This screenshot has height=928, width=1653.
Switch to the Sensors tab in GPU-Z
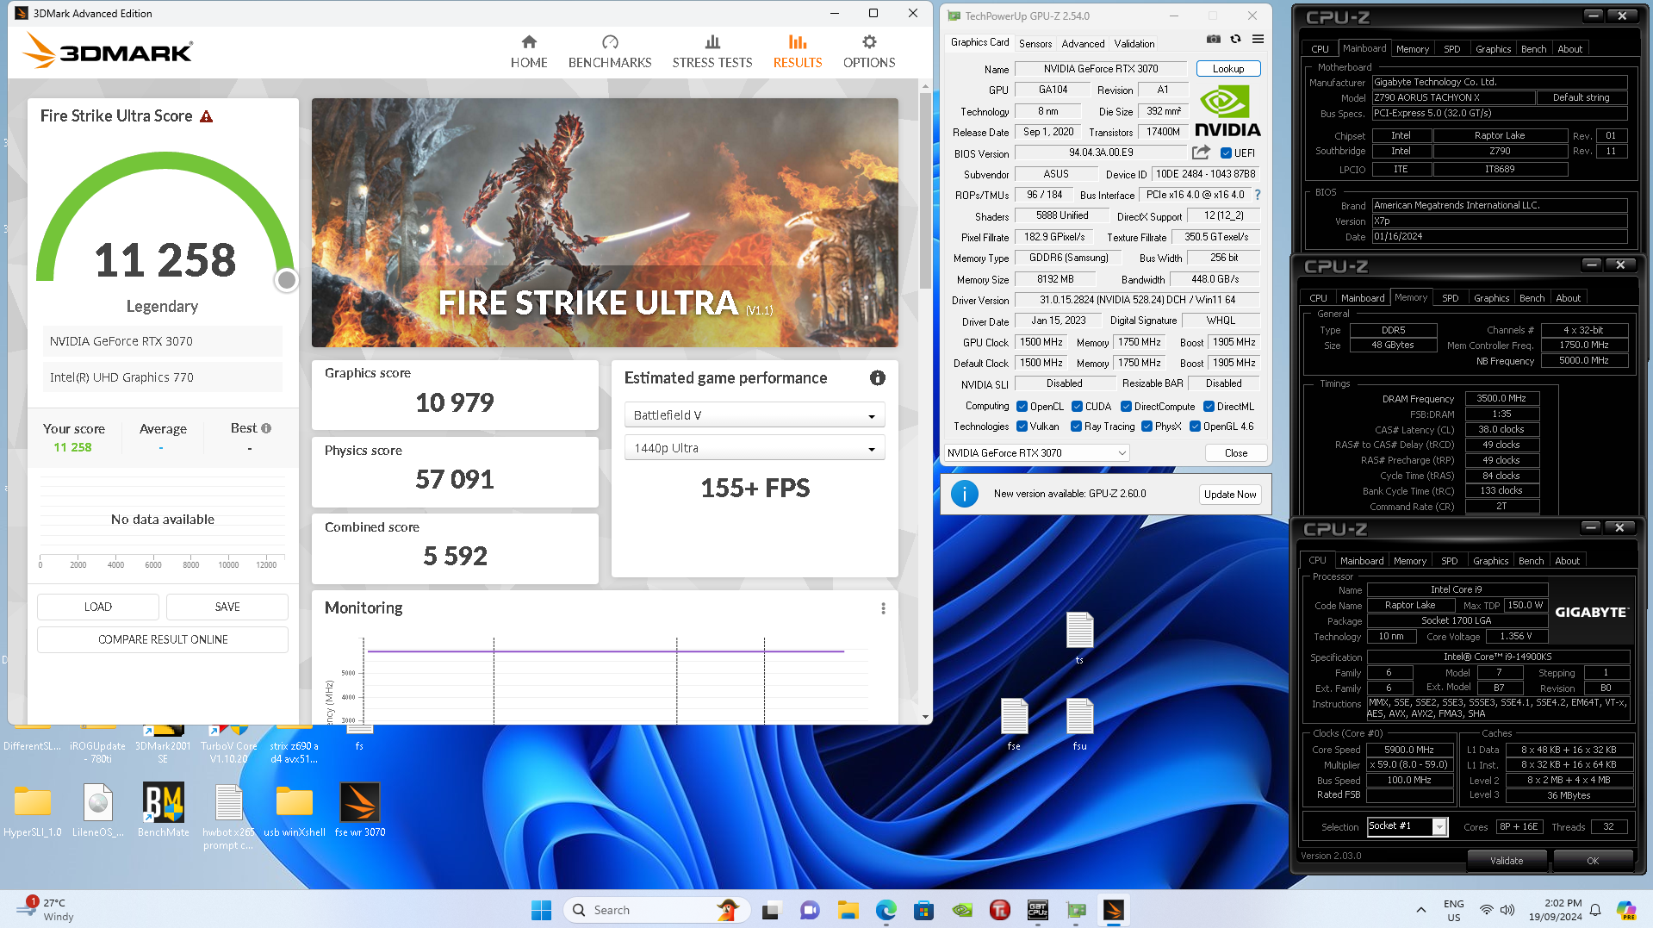pos(1035,43)
